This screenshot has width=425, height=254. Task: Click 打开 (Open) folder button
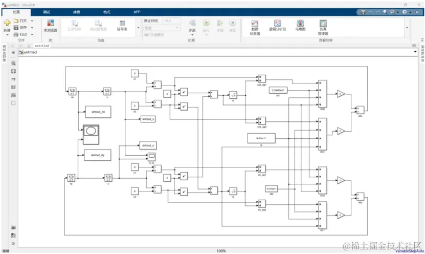coord(20,20)
